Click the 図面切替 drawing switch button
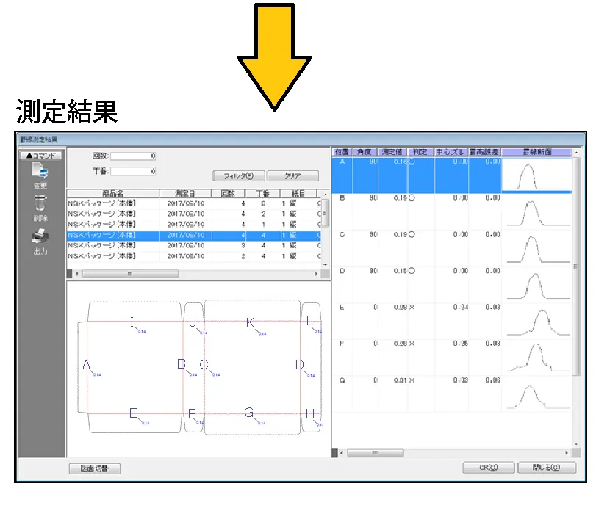596x522 pixels. 94,468
